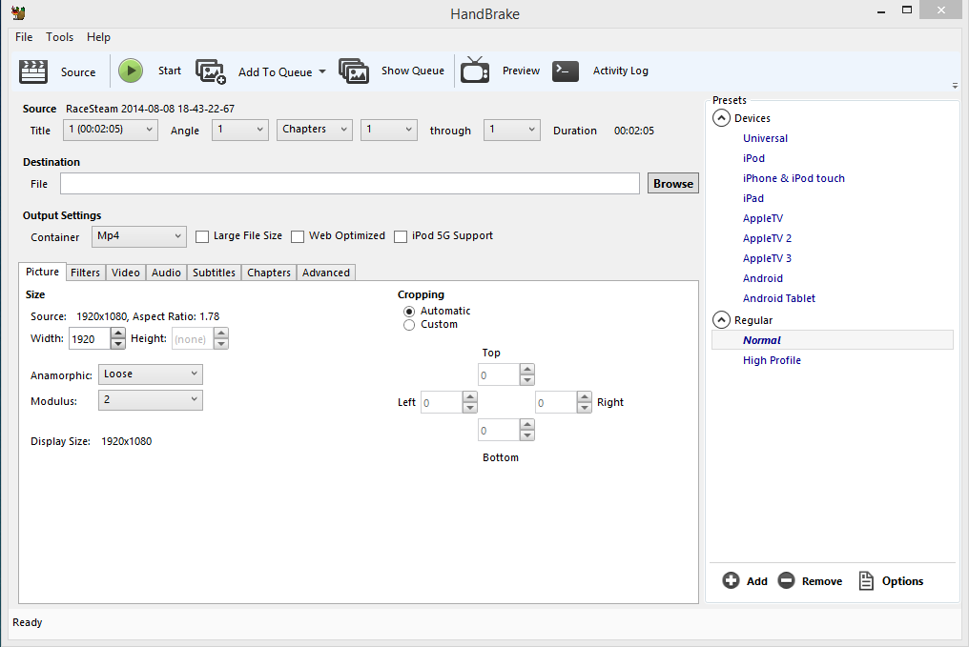This screenshot has height=647, width=969.
Task: Click the Source clapperboard icon
Action: pos(33,71)
